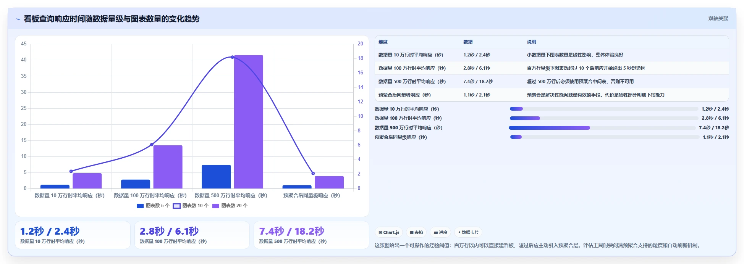Select table row 数据量 100 万行时平均响应（秒）

pos(552,68)
